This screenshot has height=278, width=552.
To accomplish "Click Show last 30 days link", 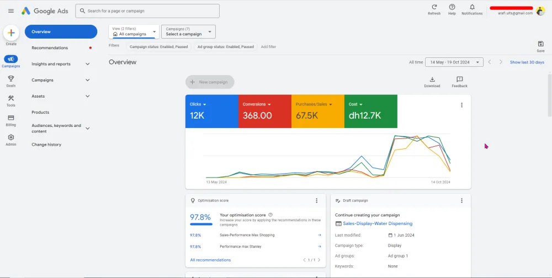I will coord(527,62).
